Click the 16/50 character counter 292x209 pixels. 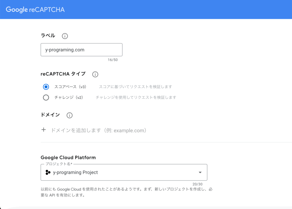pos(113,60)
